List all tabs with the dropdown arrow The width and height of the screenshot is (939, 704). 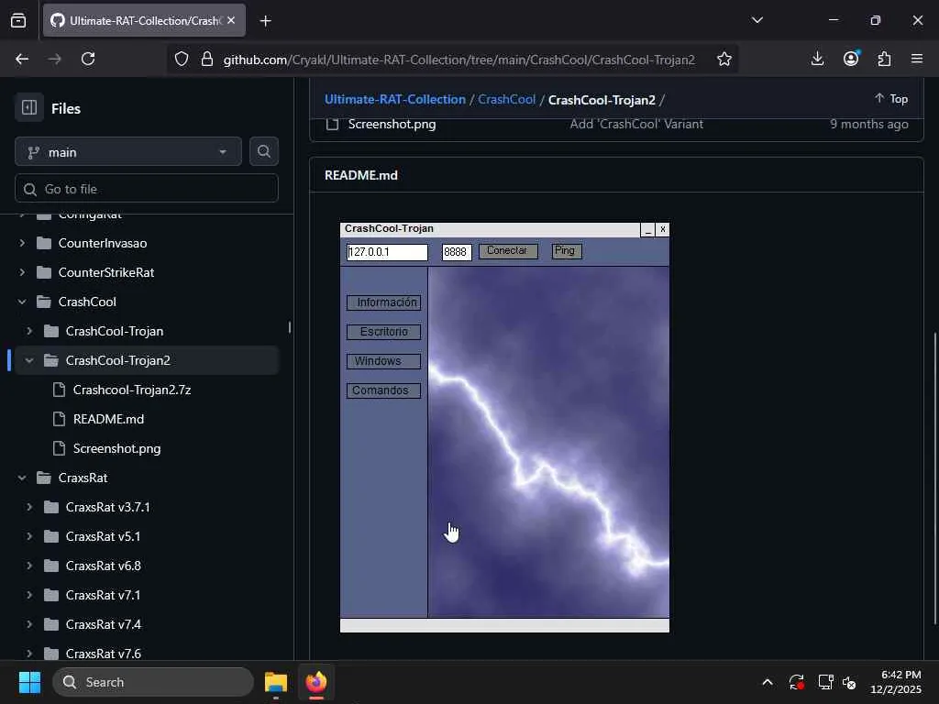[x=757, y=20]
